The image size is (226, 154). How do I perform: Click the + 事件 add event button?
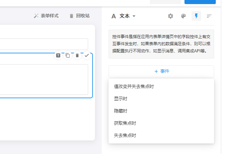(x=161, y=71)
